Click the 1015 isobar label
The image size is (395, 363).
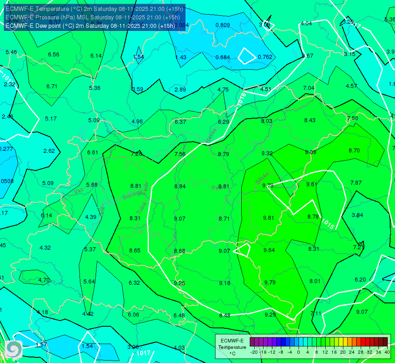[x=328, y=223]
